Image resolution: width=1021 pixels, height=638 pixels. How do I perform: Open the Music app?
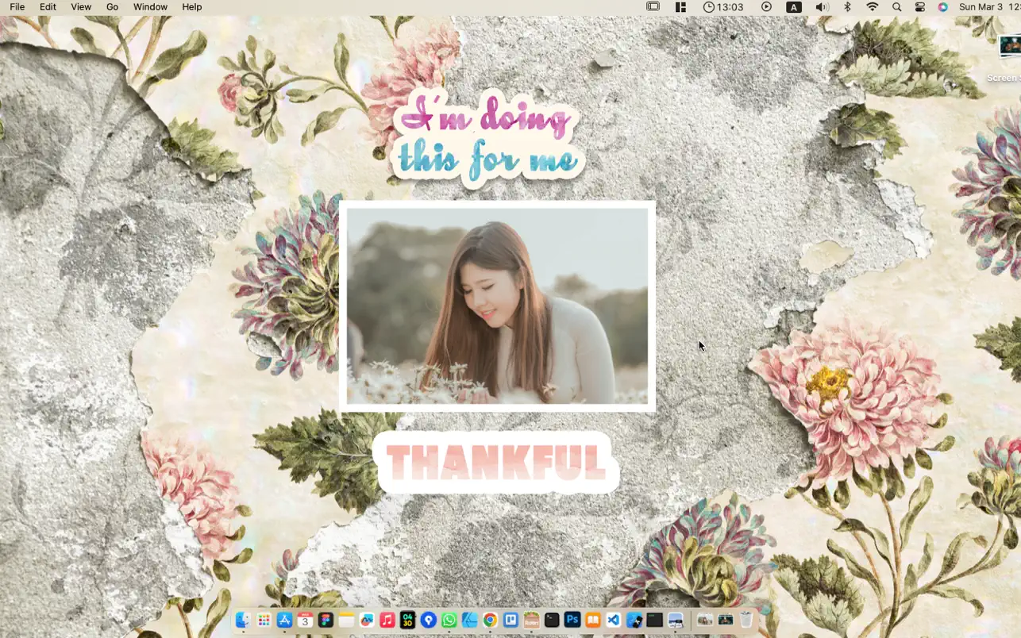pyautogui.click(x=387, y=621)
